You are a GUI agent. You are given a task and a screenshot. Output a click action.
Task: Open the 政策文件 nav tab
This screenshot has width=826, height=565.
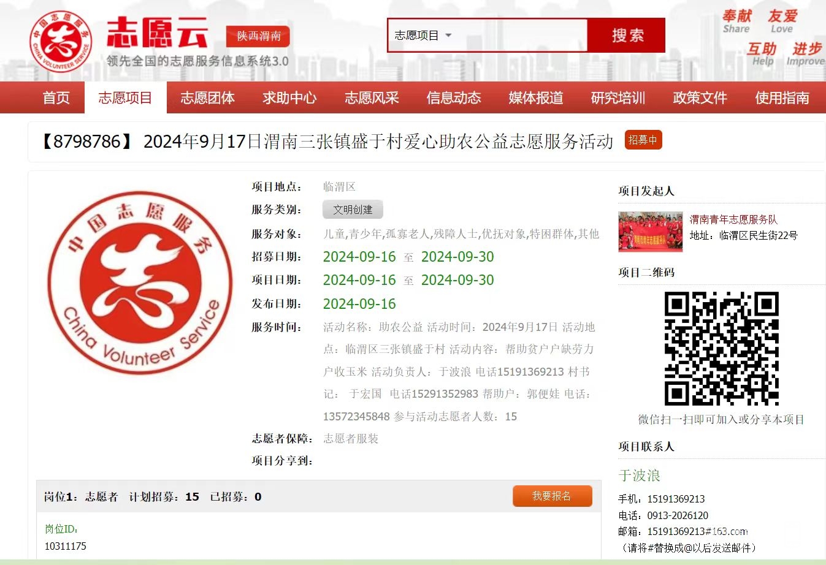(700, 98)
